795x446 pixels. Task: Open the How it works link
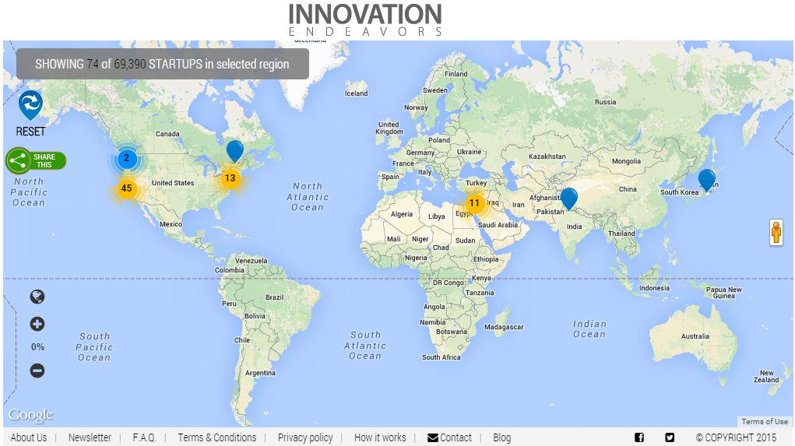pyautogui.click(x=380, y=437)
